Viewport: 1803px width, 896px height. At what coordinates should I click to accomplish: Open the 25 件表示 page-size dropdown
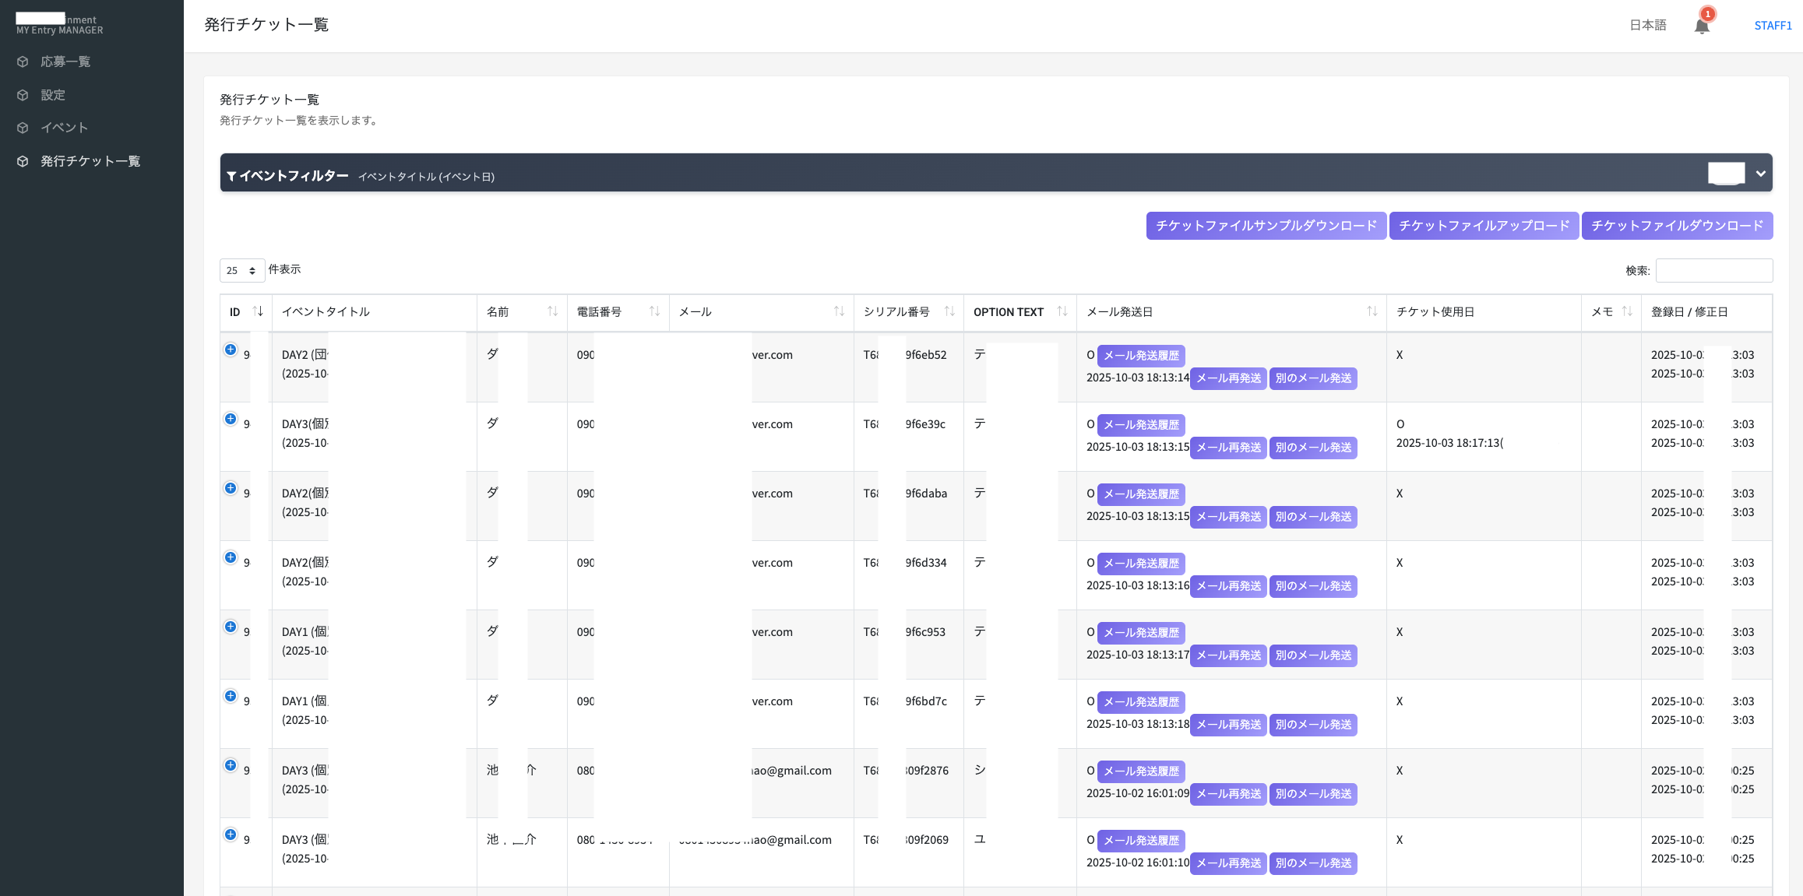coord(241,270)
